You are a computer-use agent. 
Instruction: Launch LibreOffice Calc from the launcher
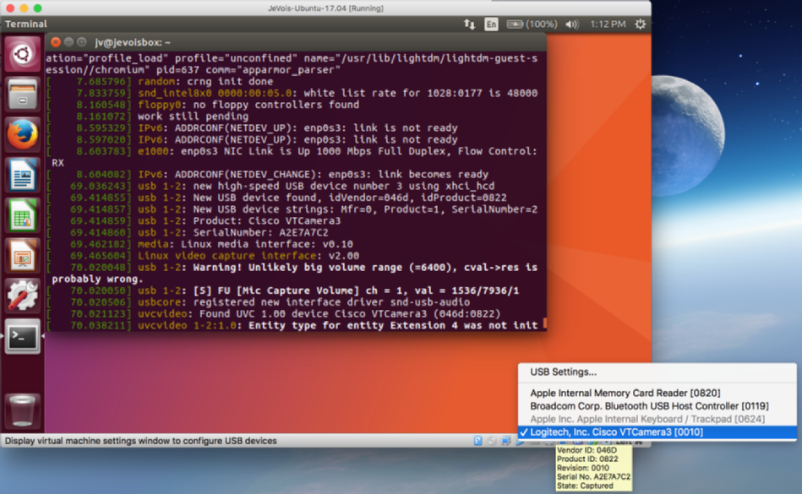(23, 215)
